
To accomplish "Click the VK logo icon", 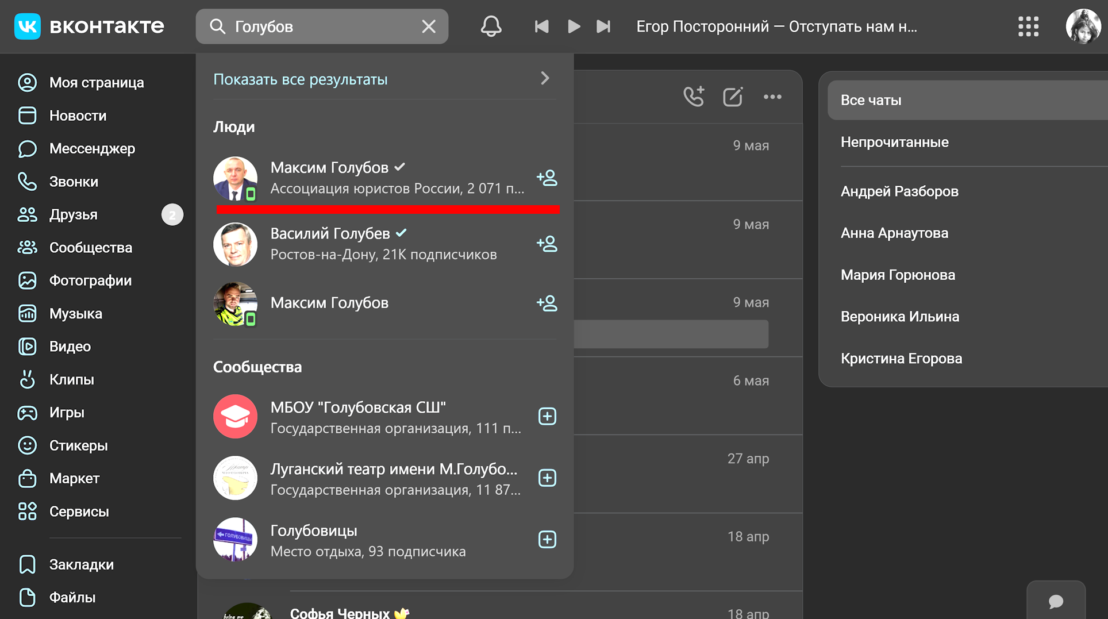I will [27, 26].
